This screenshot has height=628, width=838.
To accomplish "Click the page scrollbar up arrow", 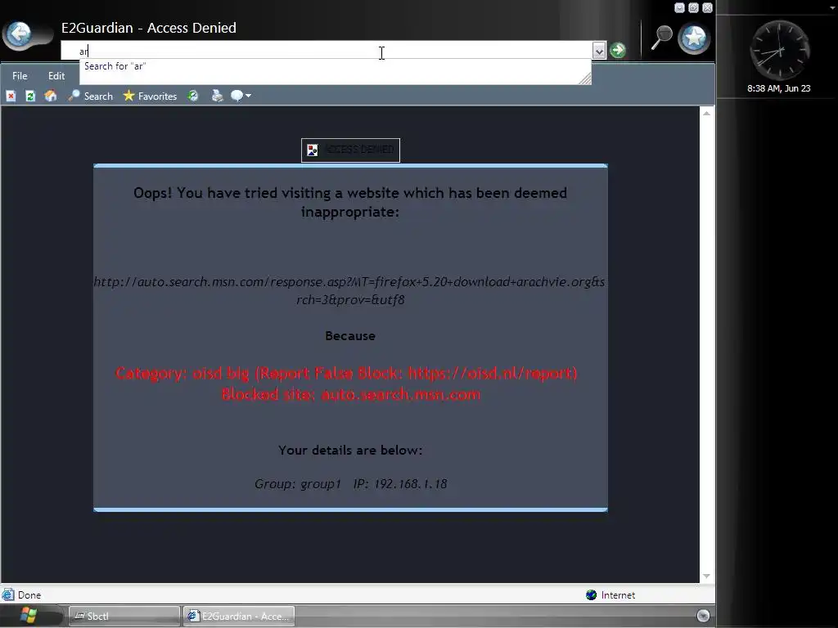I will click(x=706, y=113).
